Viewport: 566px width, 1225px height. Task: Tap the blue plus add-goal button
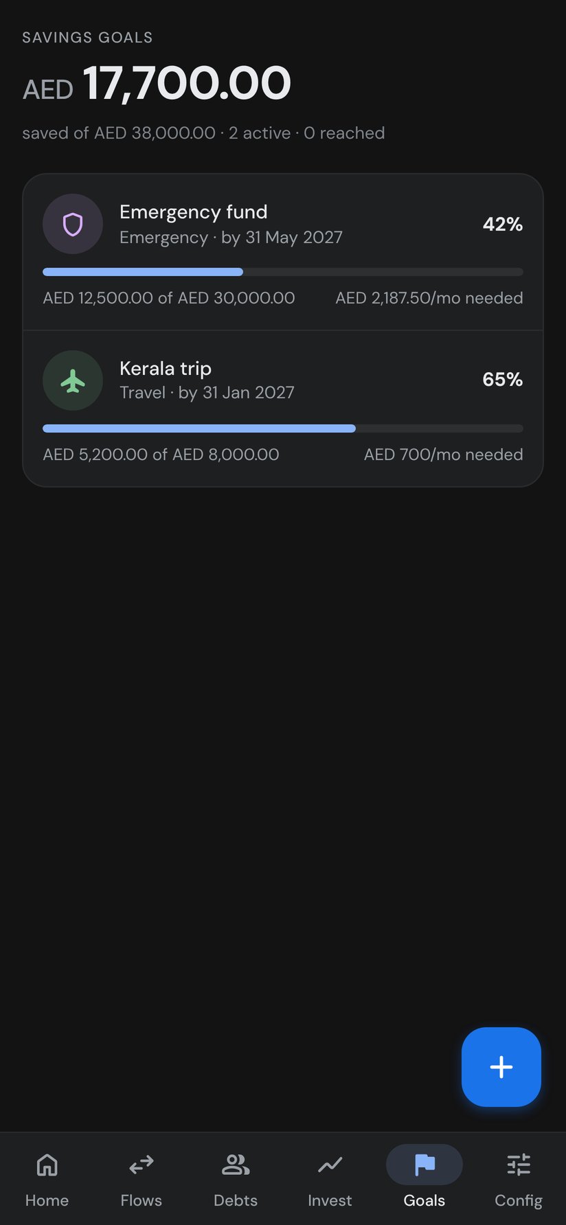[501, 1067]
